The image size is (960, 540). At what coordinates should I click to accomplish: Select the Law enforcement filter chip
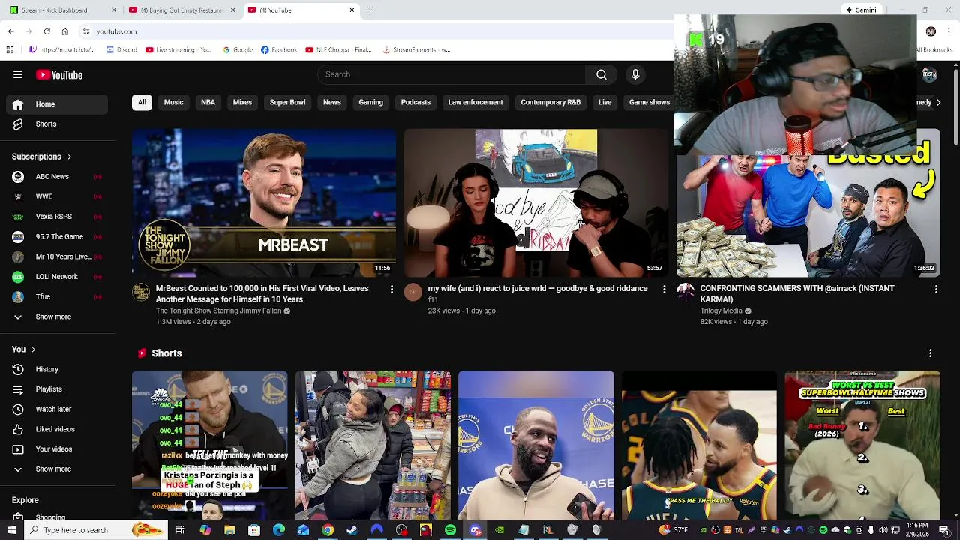475,102
